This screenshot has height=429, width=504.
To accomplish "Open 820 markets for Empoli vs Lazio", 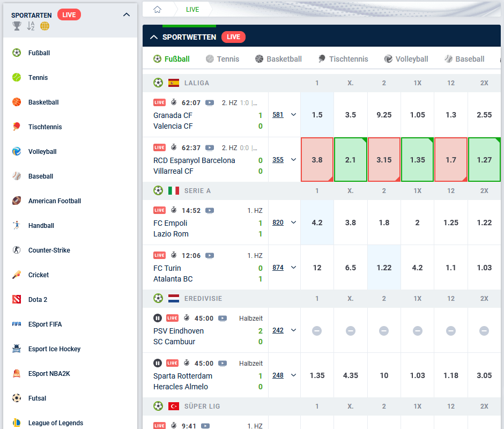I will point(278,222).
